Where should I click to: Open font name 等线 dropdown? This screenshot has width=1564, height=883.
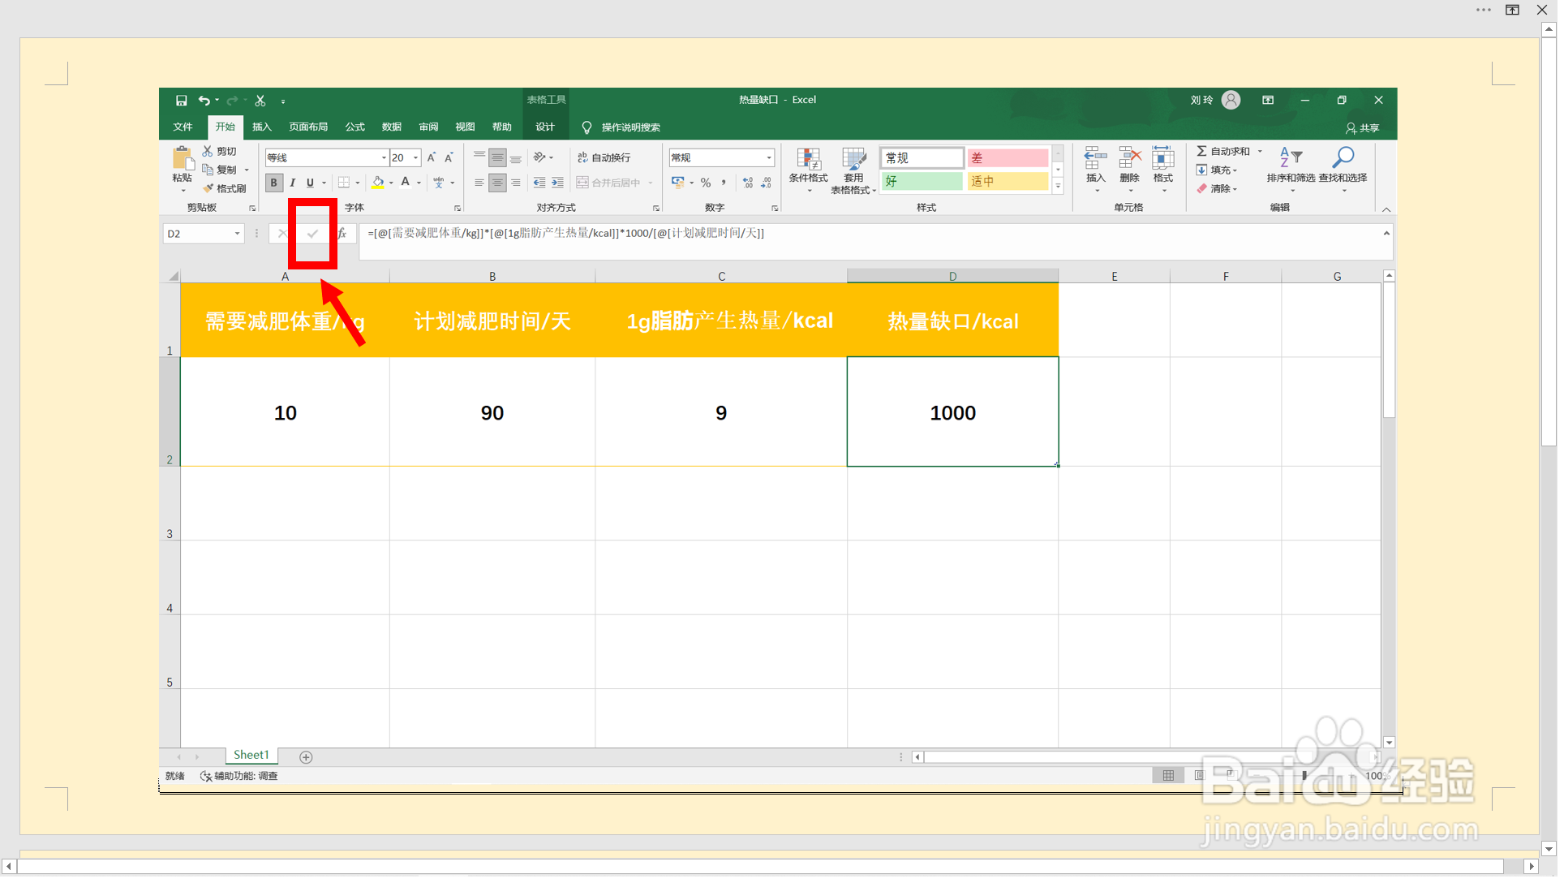(x=384, y=157)
